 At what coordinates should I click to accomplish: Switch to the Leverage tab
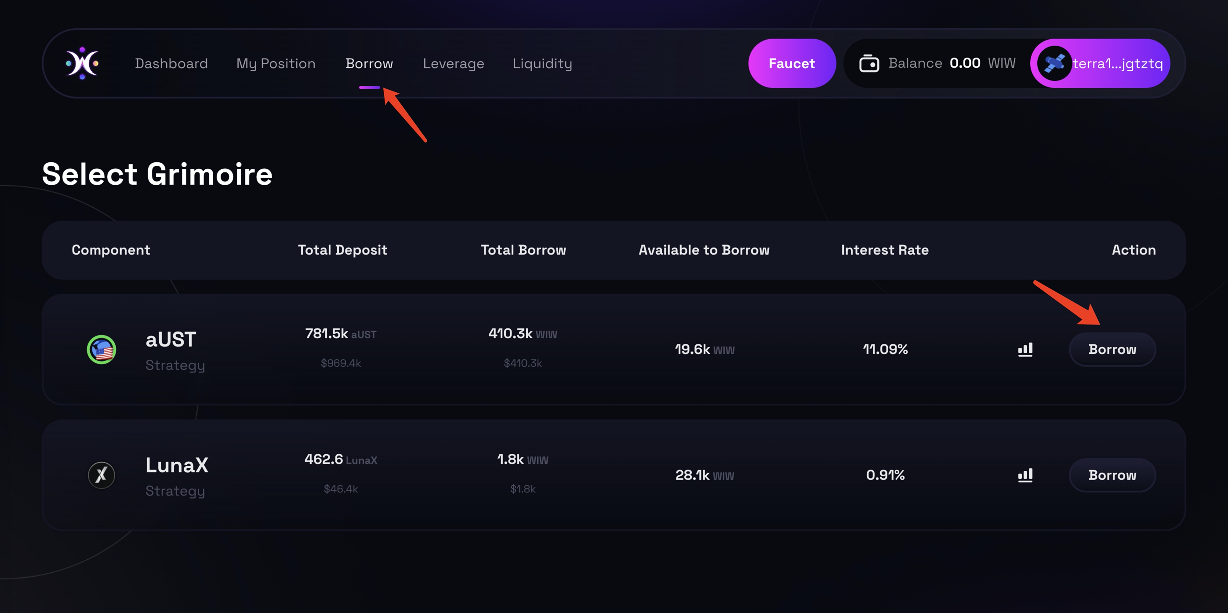point(453,63)
